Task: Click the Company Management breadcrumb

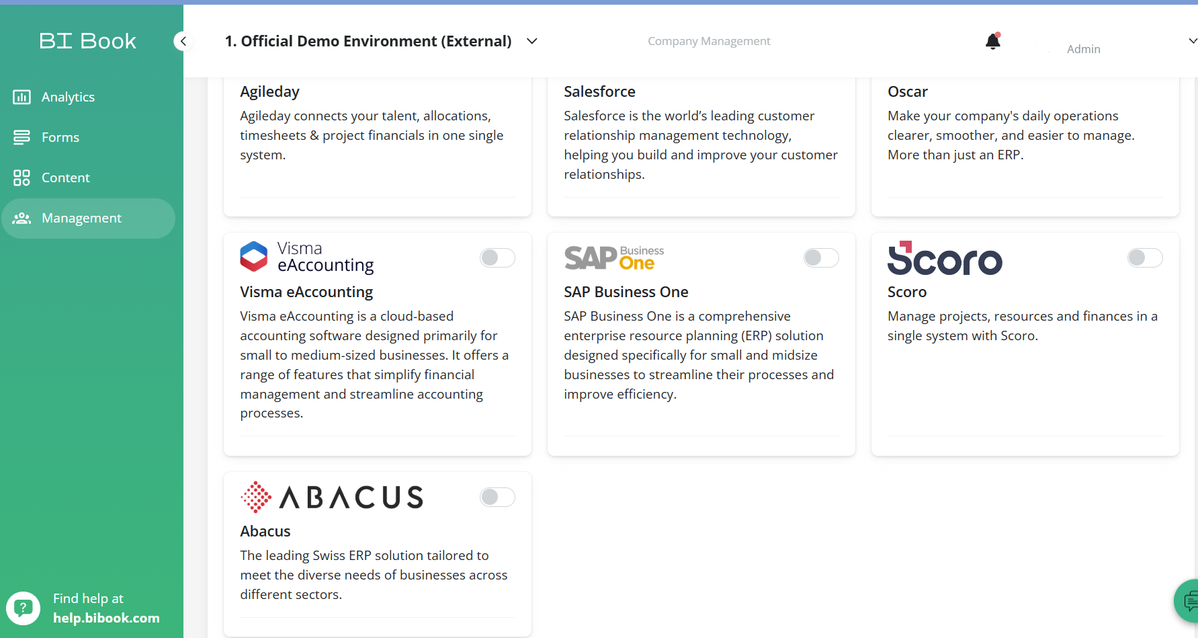Action: click(709, 41)
